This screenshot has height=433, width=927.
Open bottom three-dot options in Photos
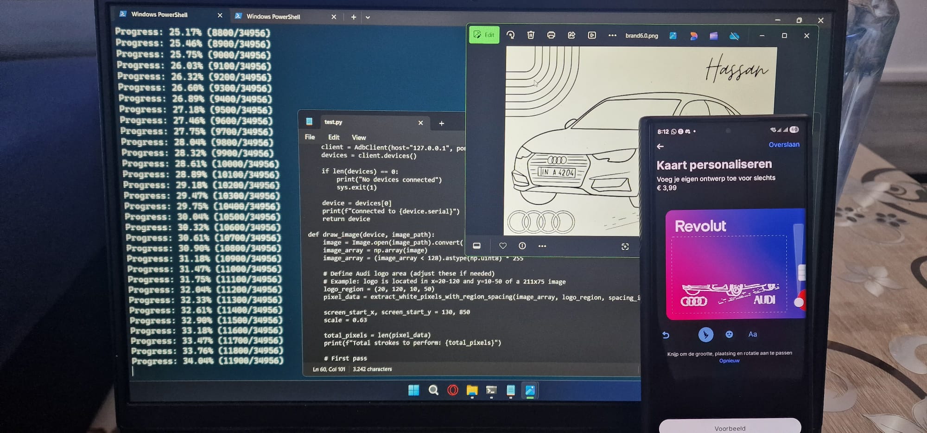(542, 246)
